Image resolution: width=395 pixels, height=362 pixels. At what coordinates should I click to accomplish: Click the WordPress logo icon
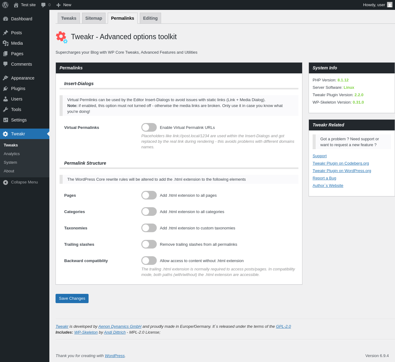click(5, 5)
